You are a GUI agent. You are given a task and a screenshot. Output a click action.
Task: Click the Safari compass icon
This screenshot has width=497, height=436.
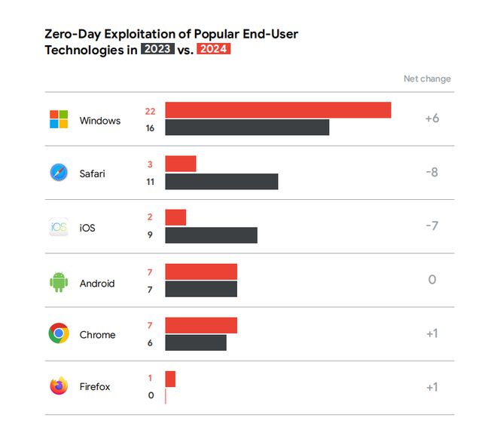coord(59,173)
